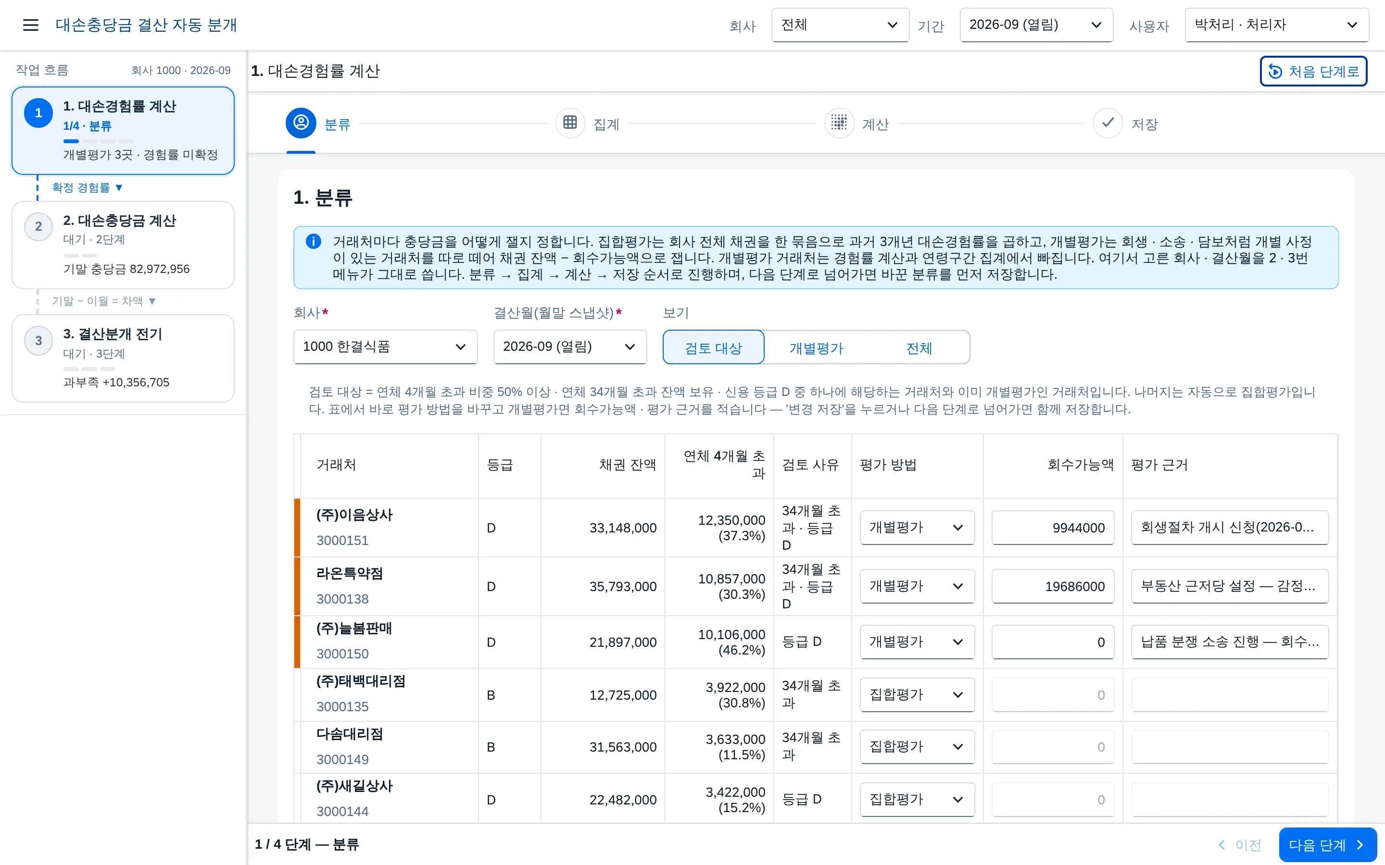The height and width of the screenshot is (865, 1385).
Task: Click the 분류 step person icon
Action: (x=301, y=123)
